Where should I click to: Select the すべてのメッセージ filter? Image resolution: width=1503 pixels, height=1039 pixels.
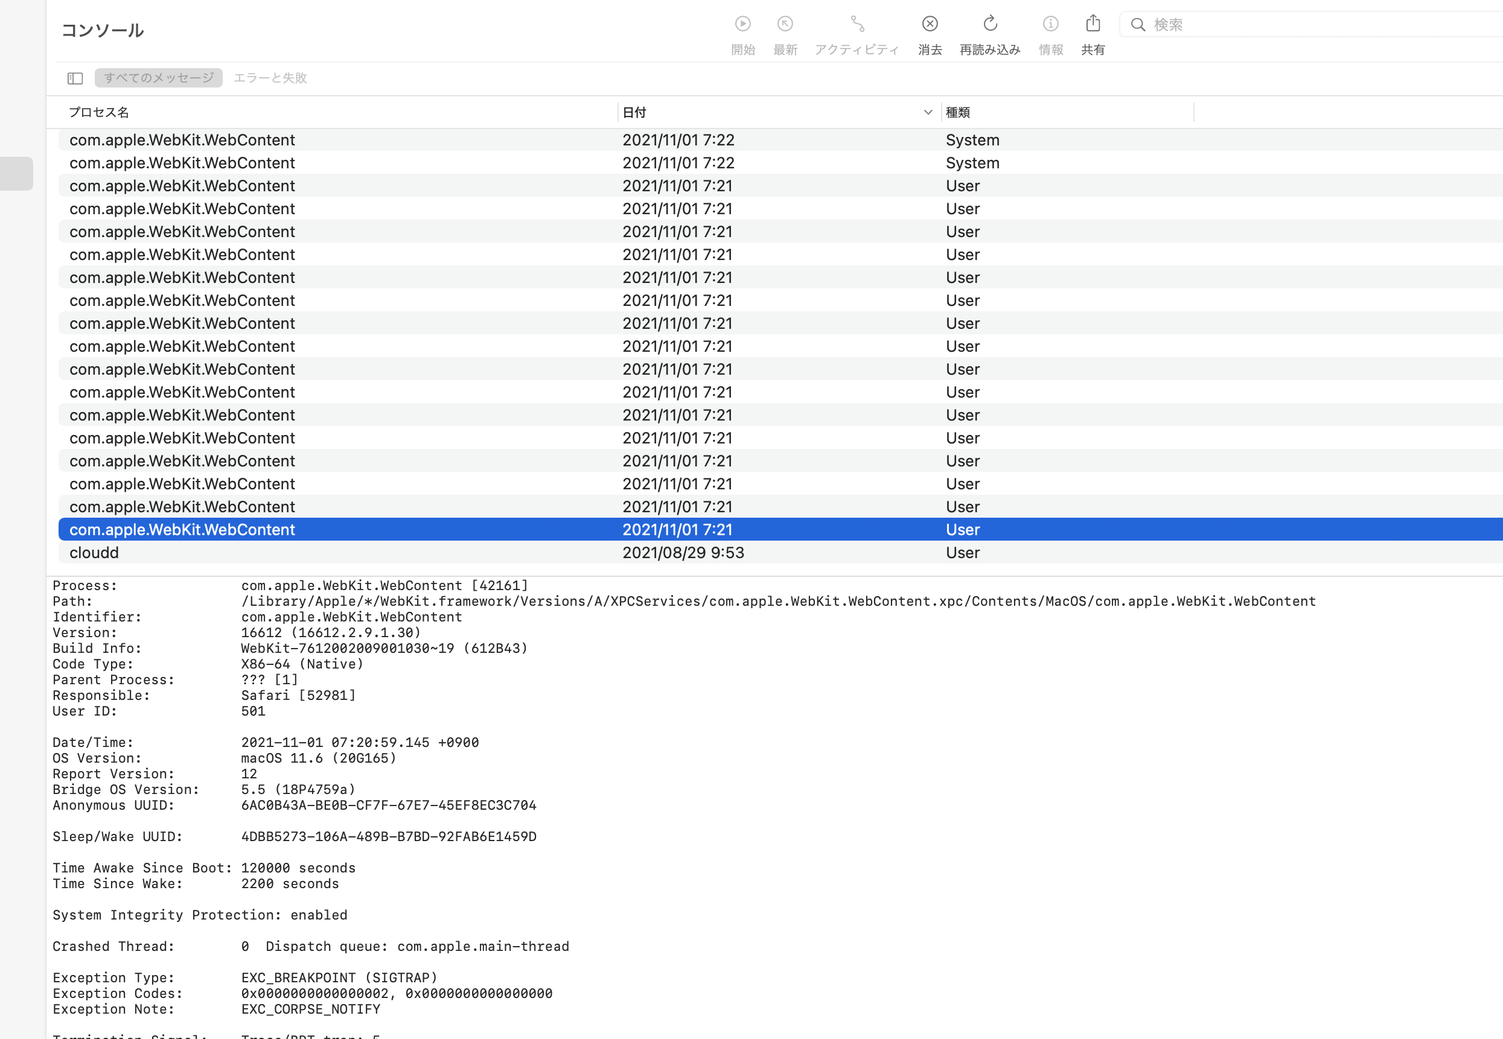click(158, 78)
